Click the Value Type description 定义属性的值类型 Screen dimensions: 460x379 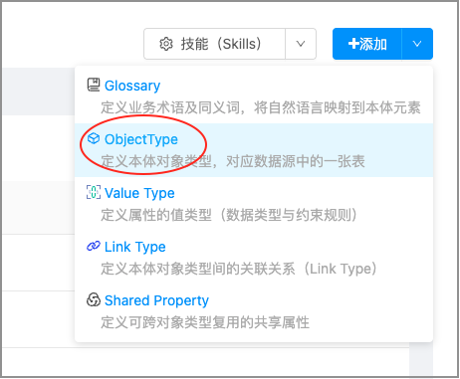tap(230, 215)
